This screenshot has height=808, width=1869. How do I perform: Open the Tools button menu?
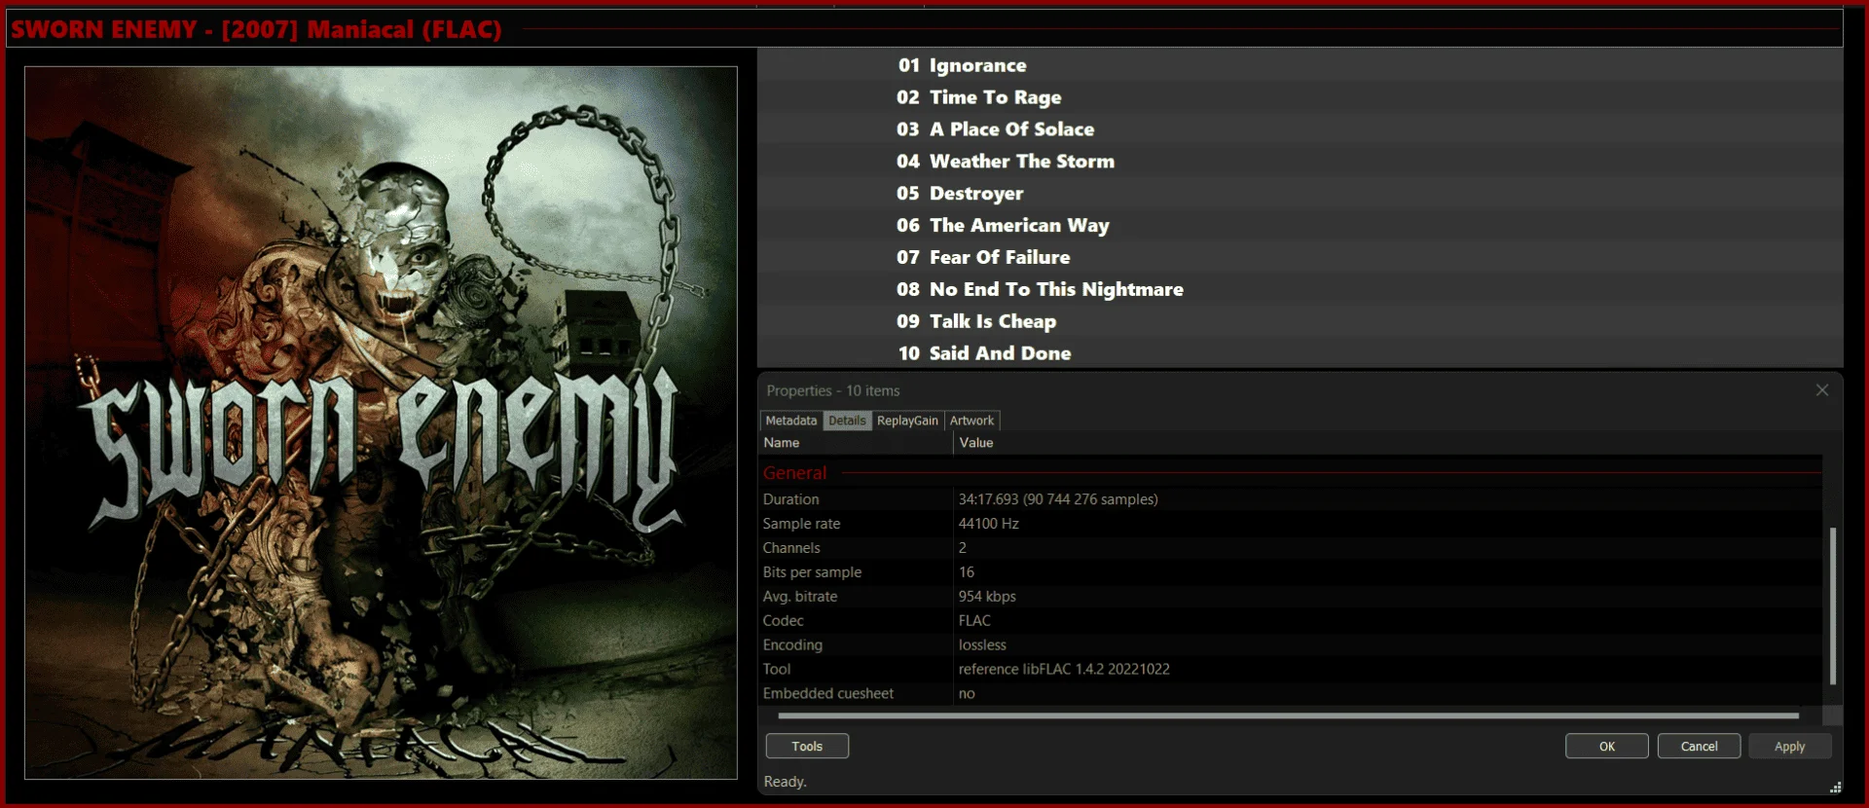point(807,746)
